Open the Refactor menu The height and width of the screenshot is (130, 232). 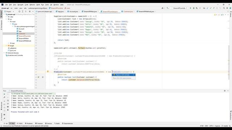coord(32,5)
